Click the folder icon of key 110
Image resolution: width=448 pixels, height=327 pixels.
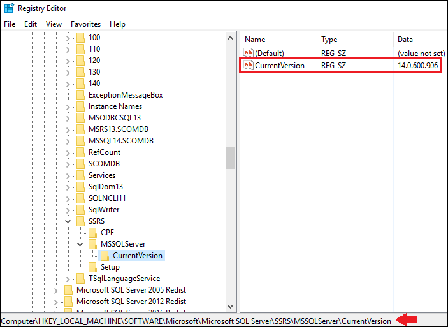click(80, 49)
